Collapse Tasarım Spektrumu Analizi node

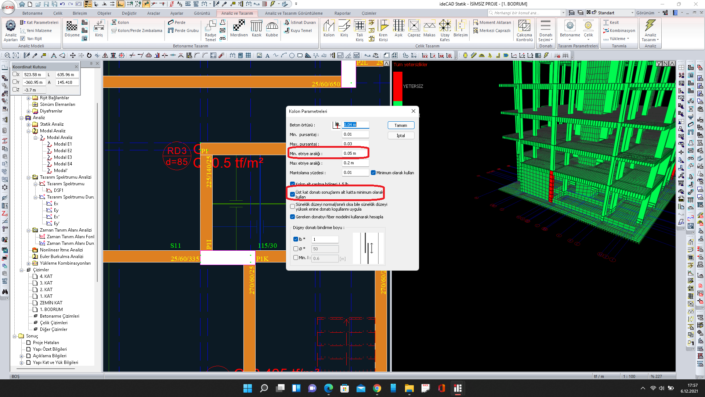[28, 178]
